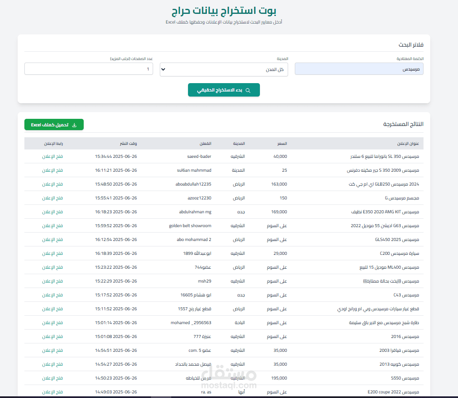Screen dimensions: 458x398
Task: Select the title "مجسم مرسيدس G"
Action: 402,198
